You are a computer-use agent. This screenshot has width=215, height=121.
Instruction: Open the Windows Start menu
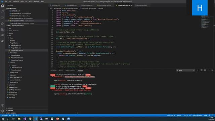pyautogui.click(x=3, y=119)
